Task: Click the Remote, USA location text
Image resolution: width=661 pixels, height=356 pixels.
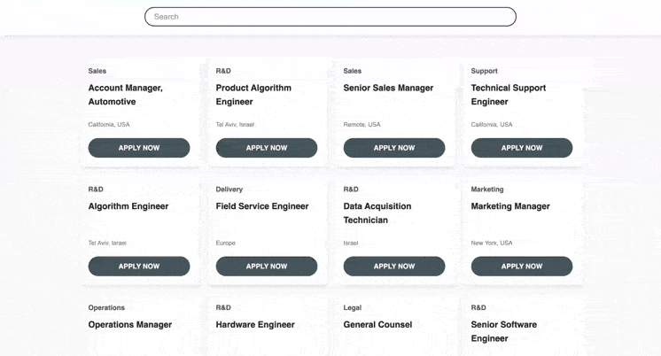Action: 362,124
